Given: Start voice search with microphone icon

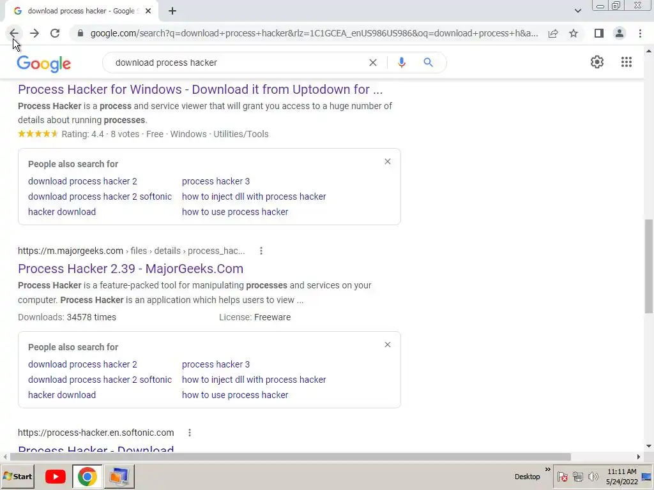Looking at the screenshot, I should 402,63.
